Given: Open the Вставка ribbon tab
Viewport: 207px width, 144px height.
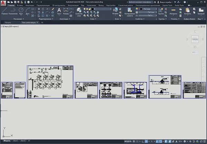Looking at the screenshot, I should [x=20, y=6].
